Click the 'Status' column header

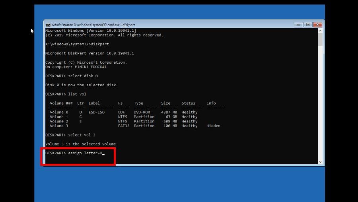pos(189,103)
